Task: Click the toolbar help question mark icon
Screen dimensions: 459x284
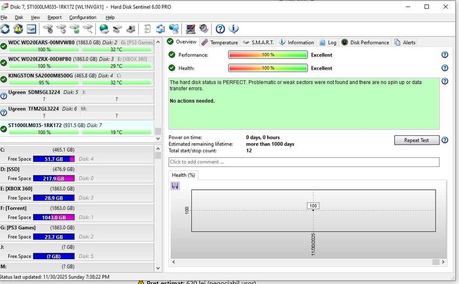Action: tap(220, 29)
